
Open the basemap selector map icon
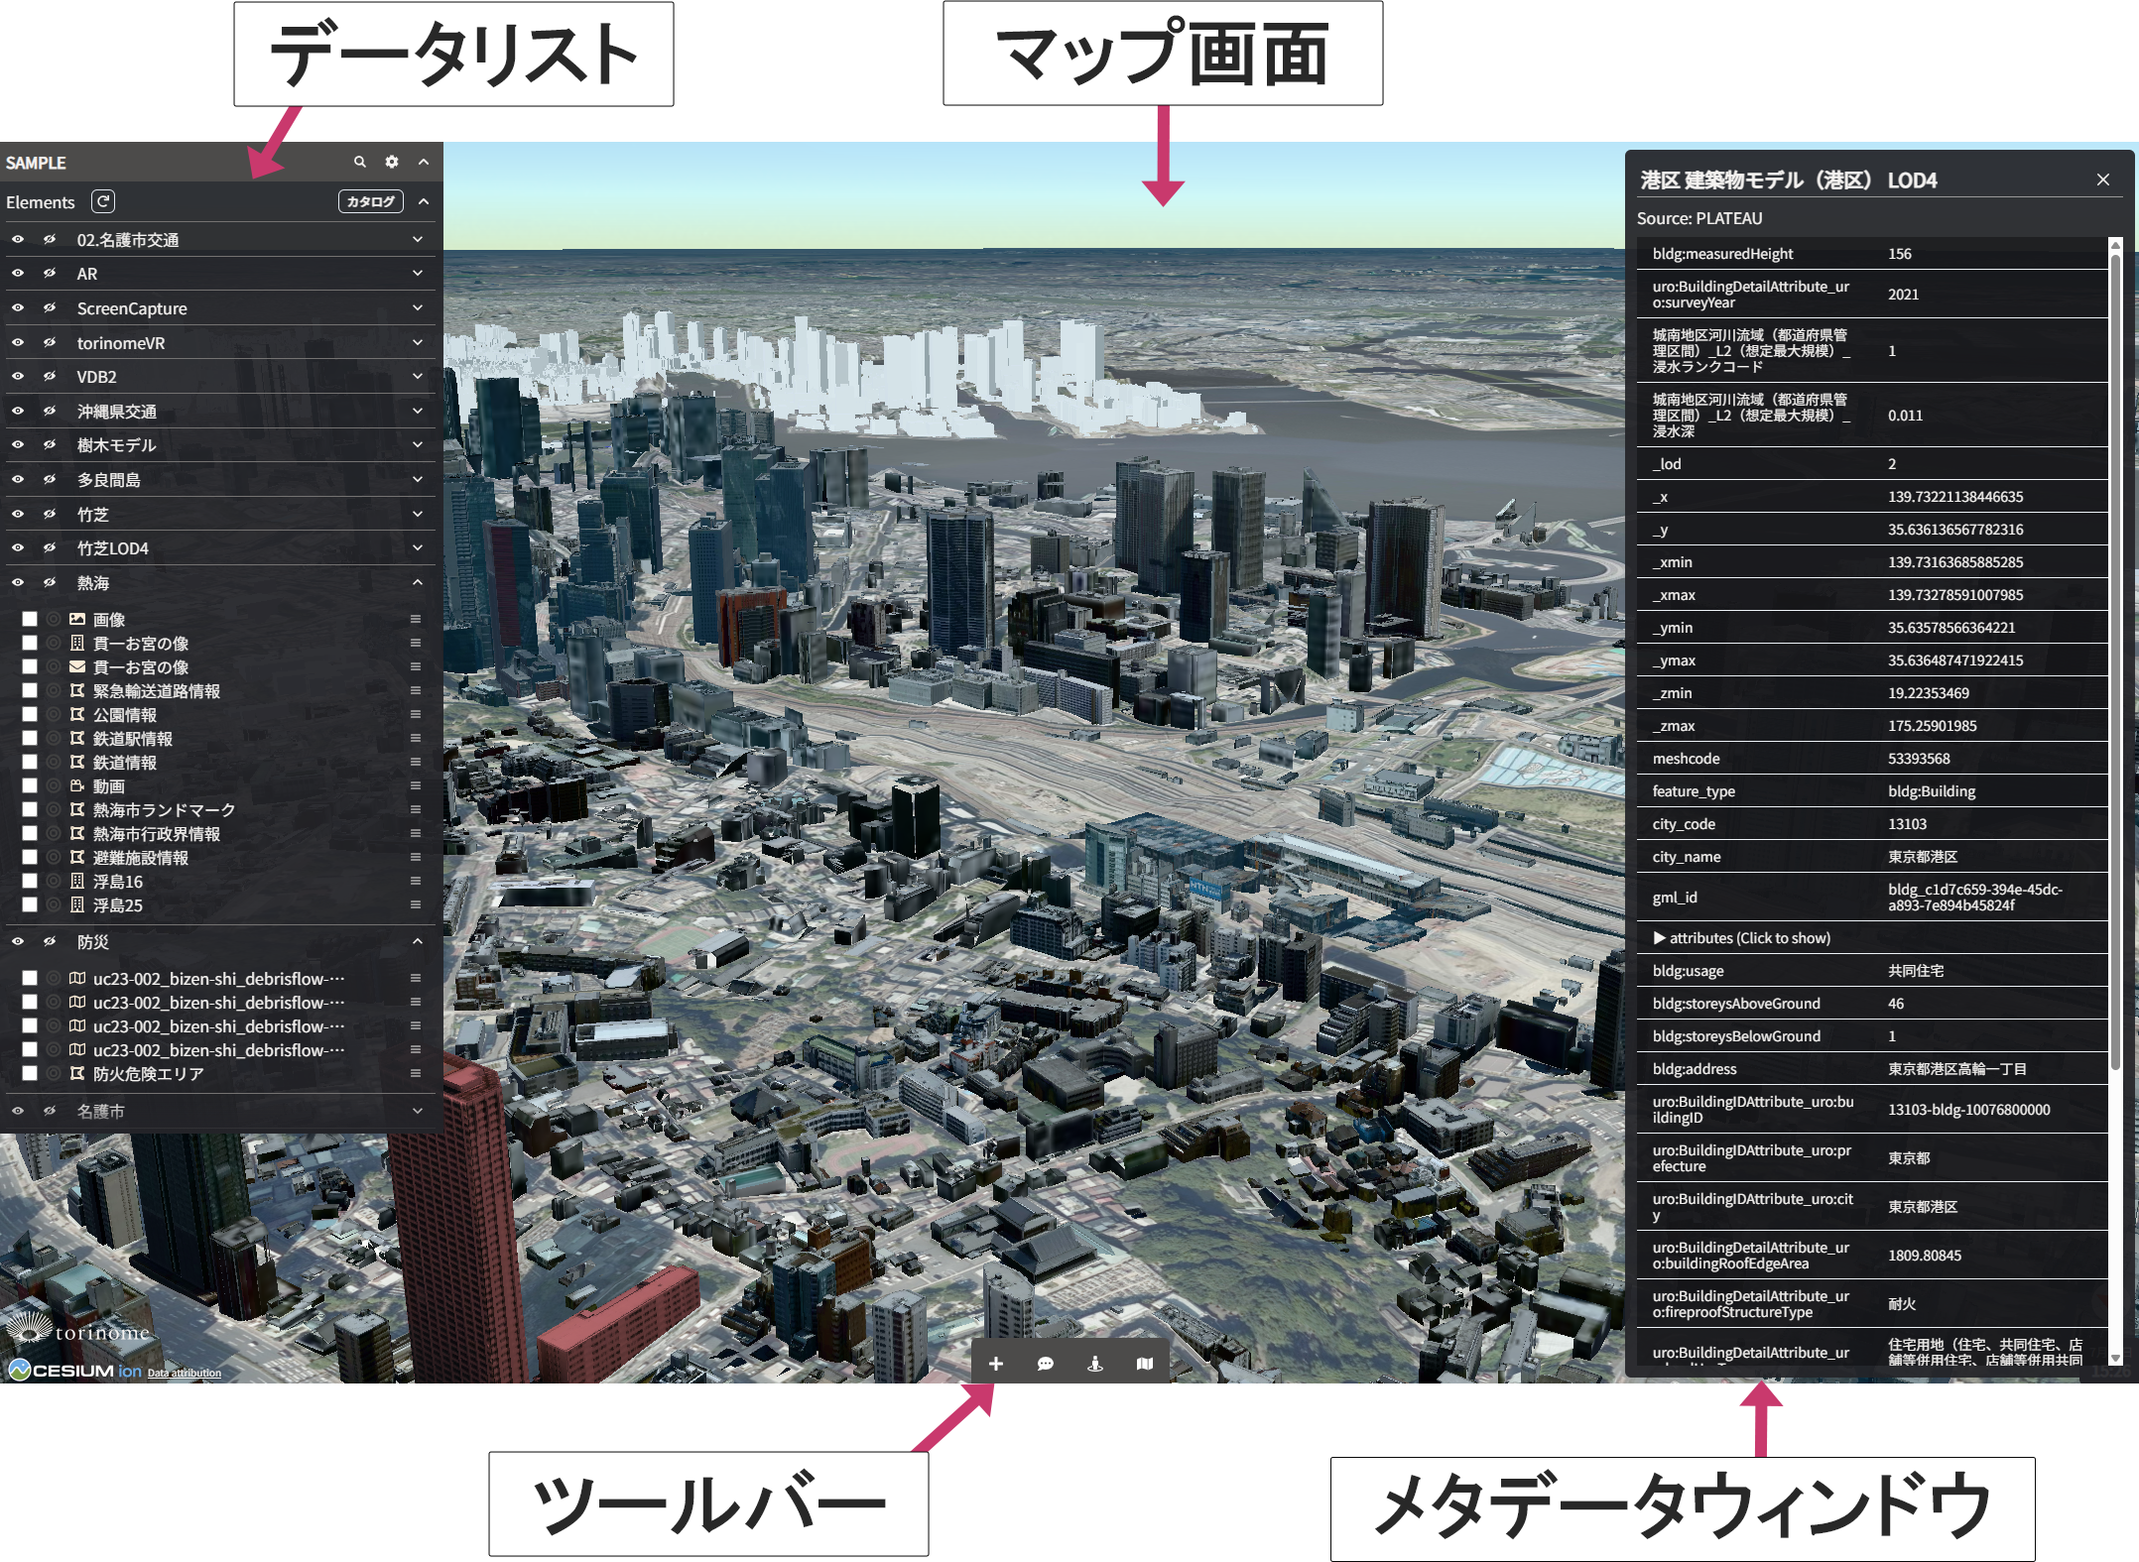pyautogui.click(x=1144, y=1364)
